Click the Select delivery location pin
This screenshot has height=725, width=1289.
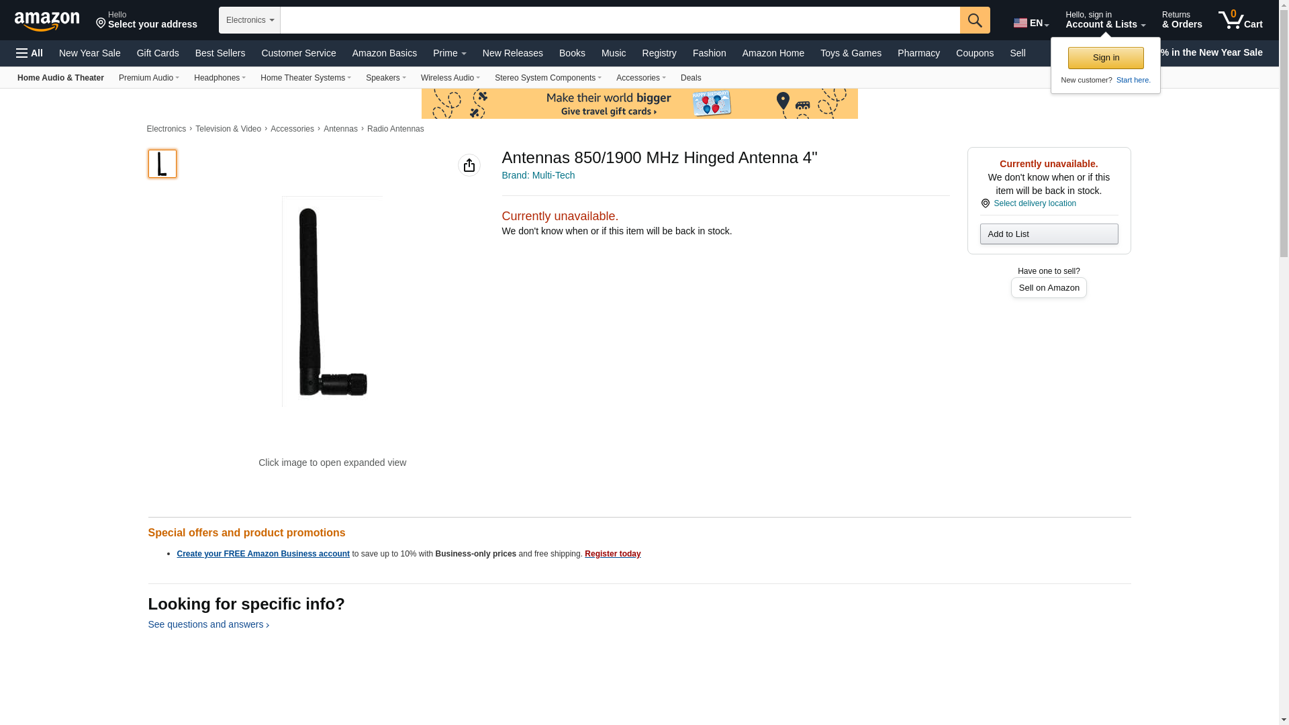(x=985, y=203)
